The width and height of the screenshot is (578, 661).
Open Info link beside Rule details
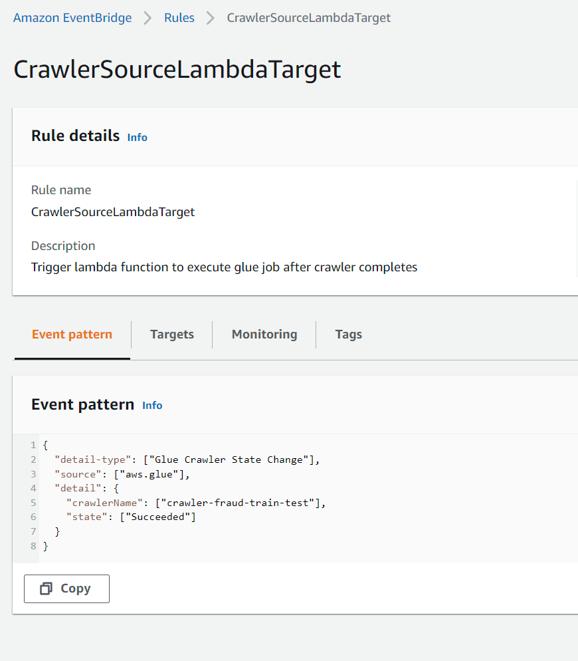pyautogui.click(x=137, y=137)
